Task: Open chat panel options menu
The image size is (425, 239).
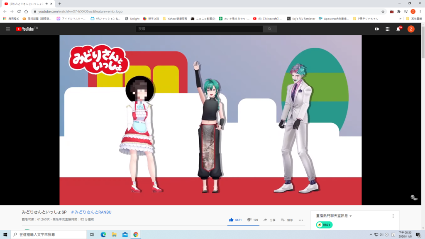Action: 393,216
